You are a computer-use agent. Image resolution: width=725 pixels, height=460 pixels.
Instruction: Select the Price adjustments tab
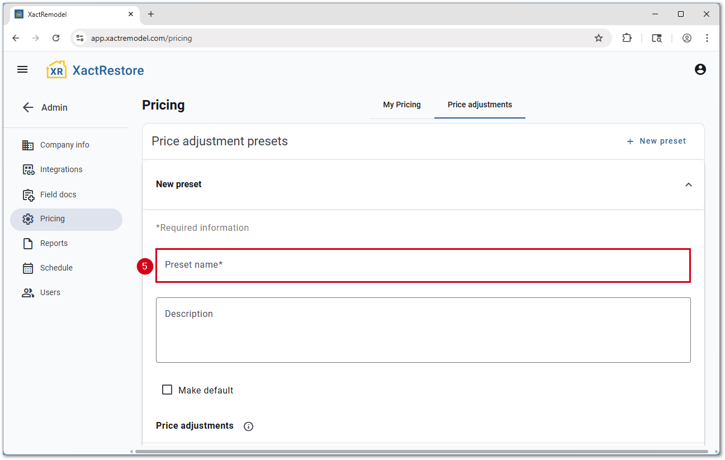coord(480,105)
